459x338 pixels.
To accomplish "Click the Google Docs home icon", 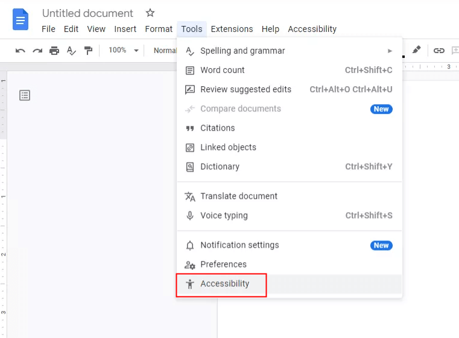I will point(21,20).
